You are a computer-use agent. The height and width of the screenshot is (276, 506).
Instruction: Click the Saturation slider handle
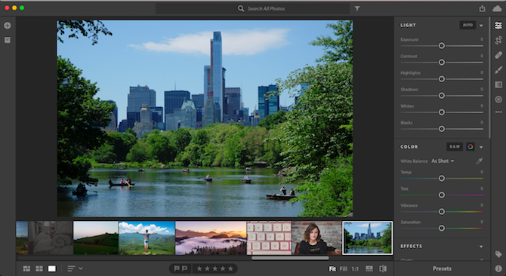pos(442,228)
